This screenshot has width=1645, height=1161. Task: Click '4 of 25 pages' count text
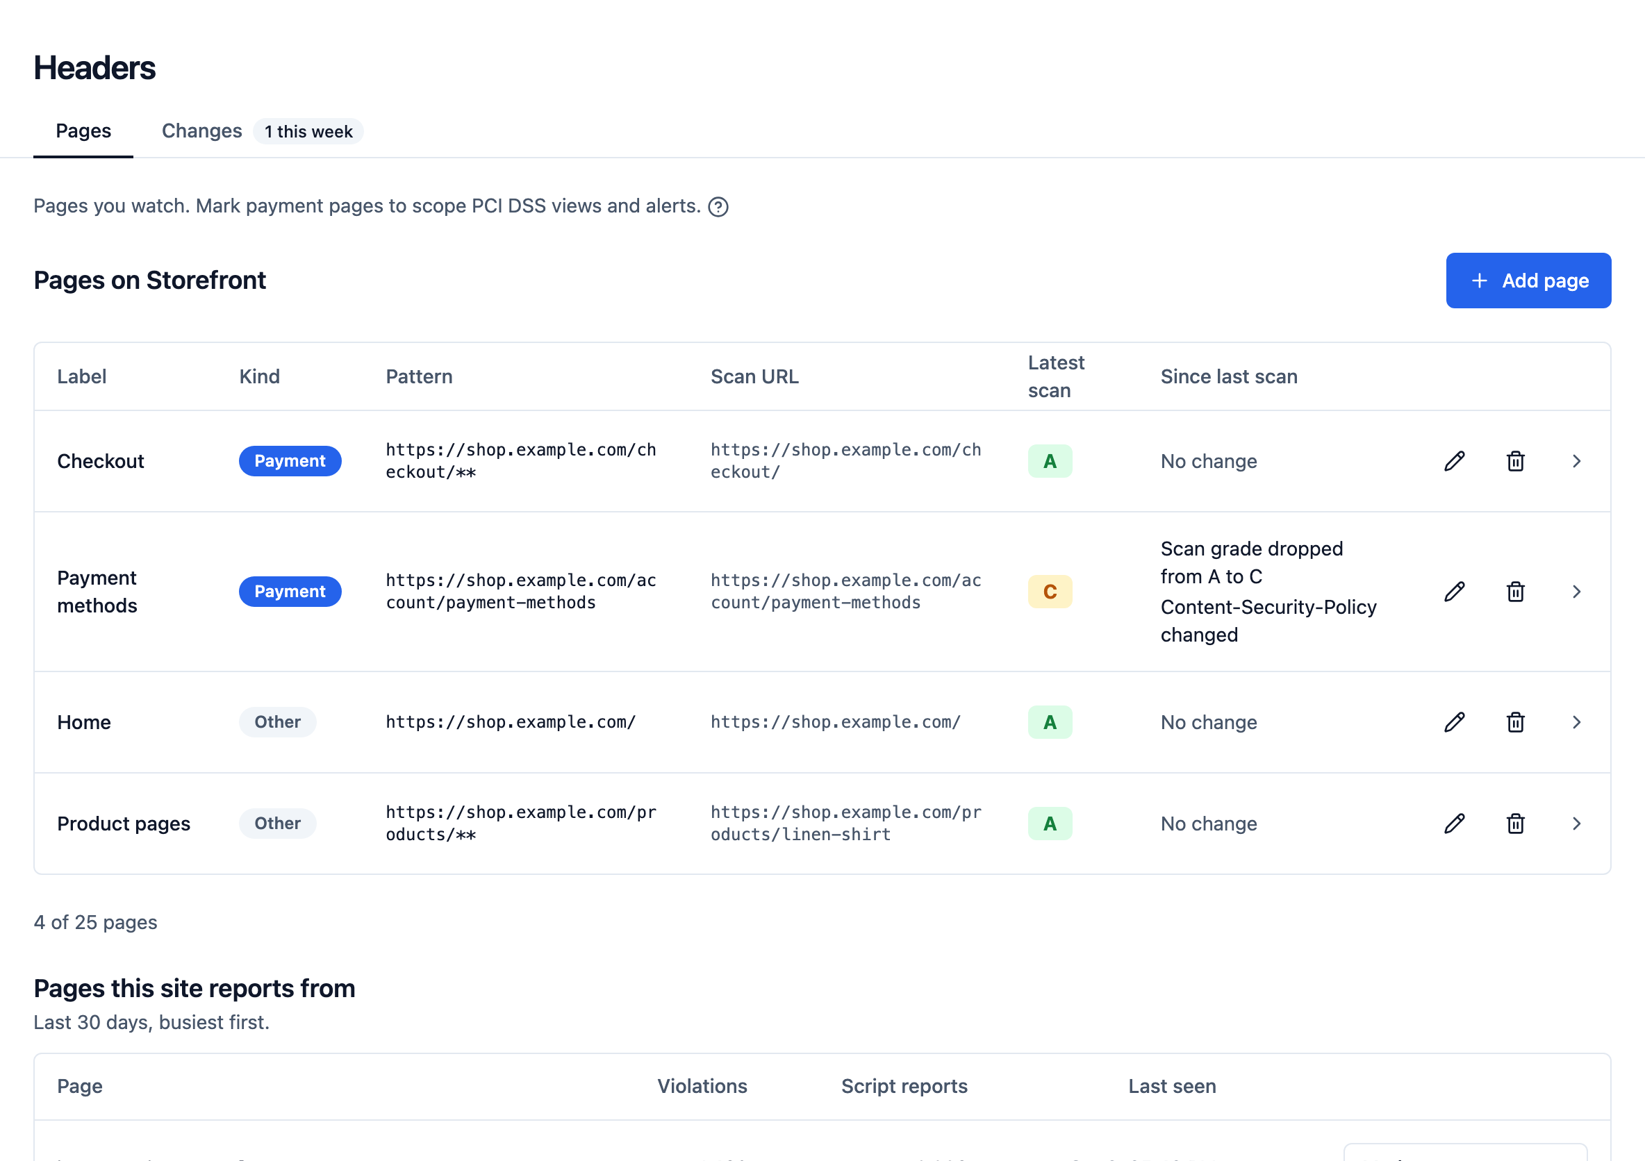click(95, 923)
